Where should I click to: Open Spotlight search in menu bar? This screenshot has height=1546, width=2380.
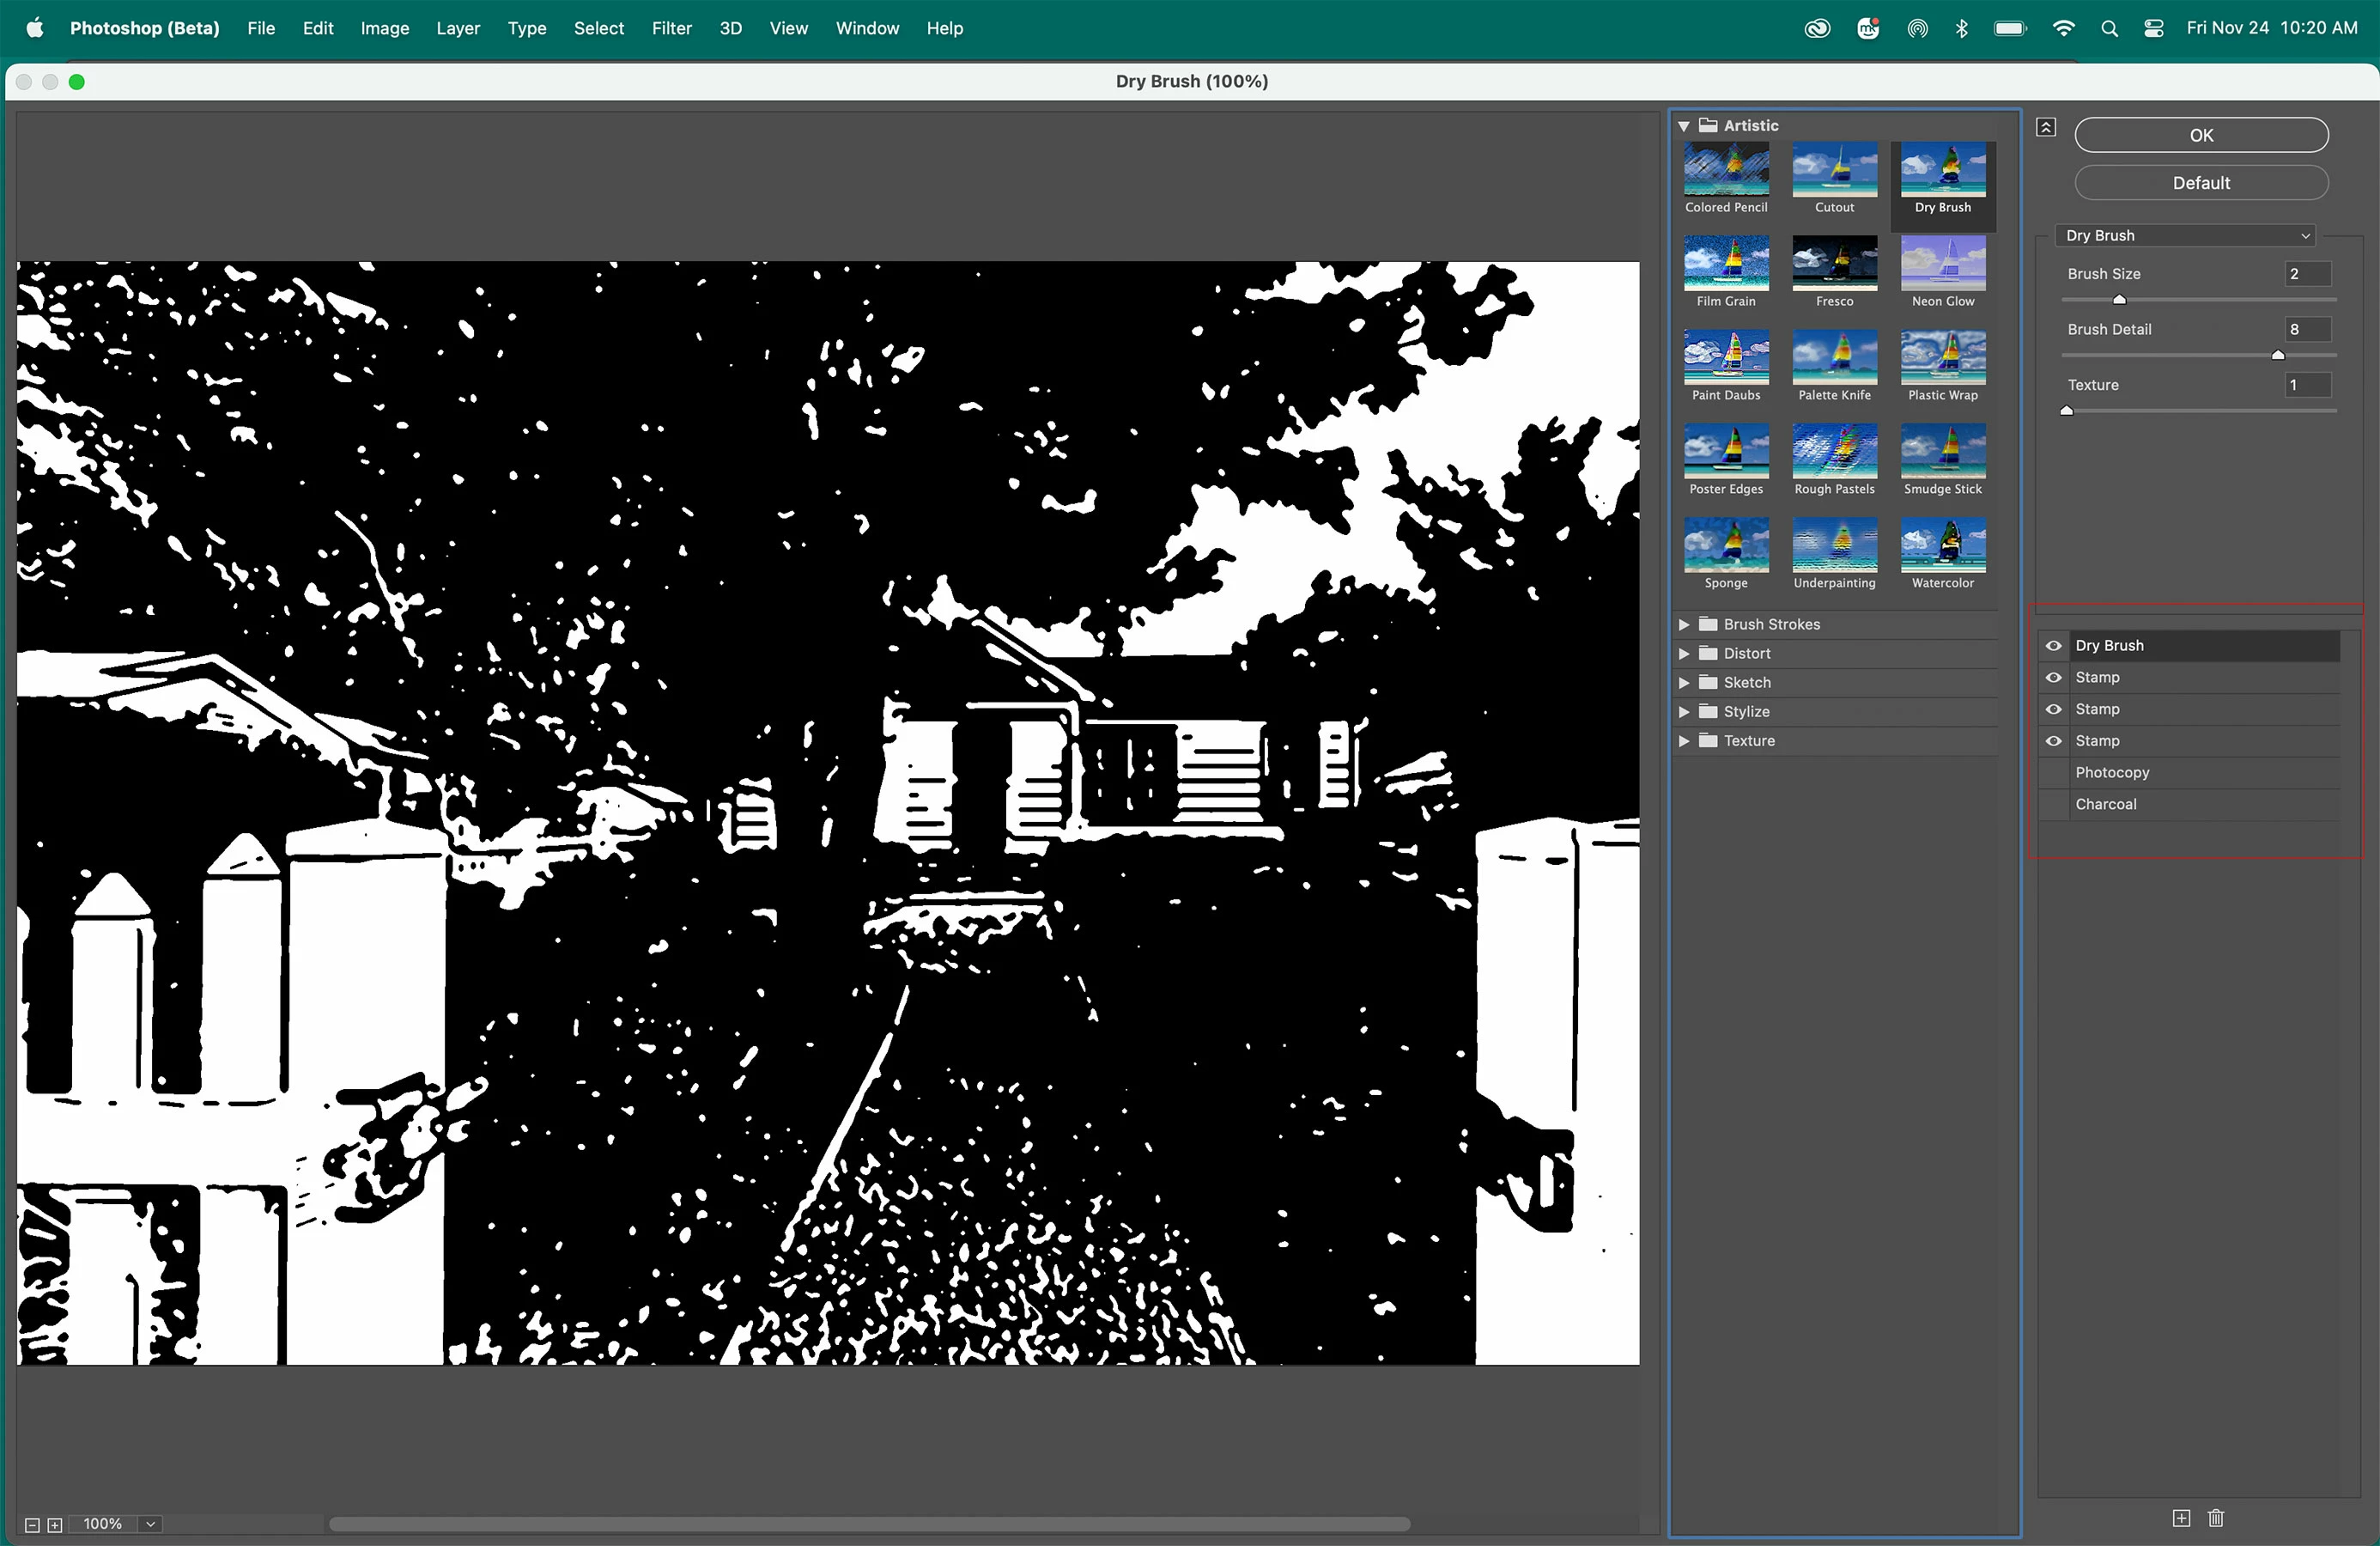[2109, 28]
